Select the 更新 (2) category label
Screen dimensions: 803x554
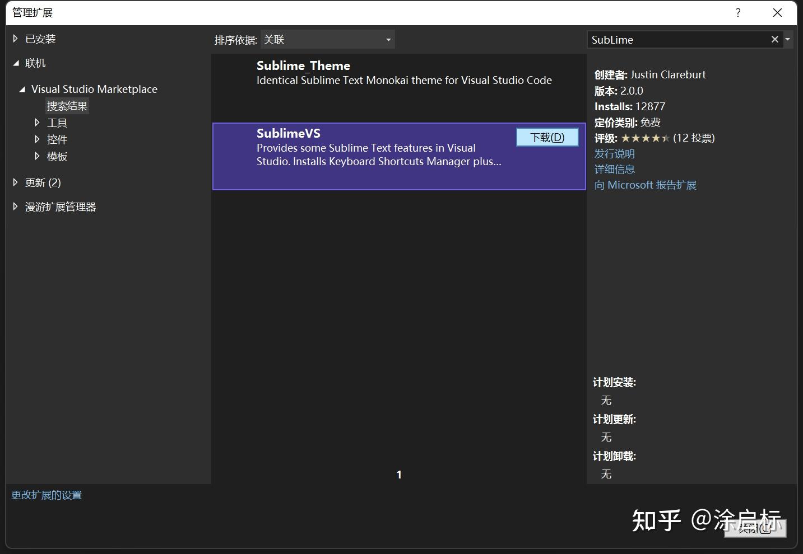pos(43,182)
